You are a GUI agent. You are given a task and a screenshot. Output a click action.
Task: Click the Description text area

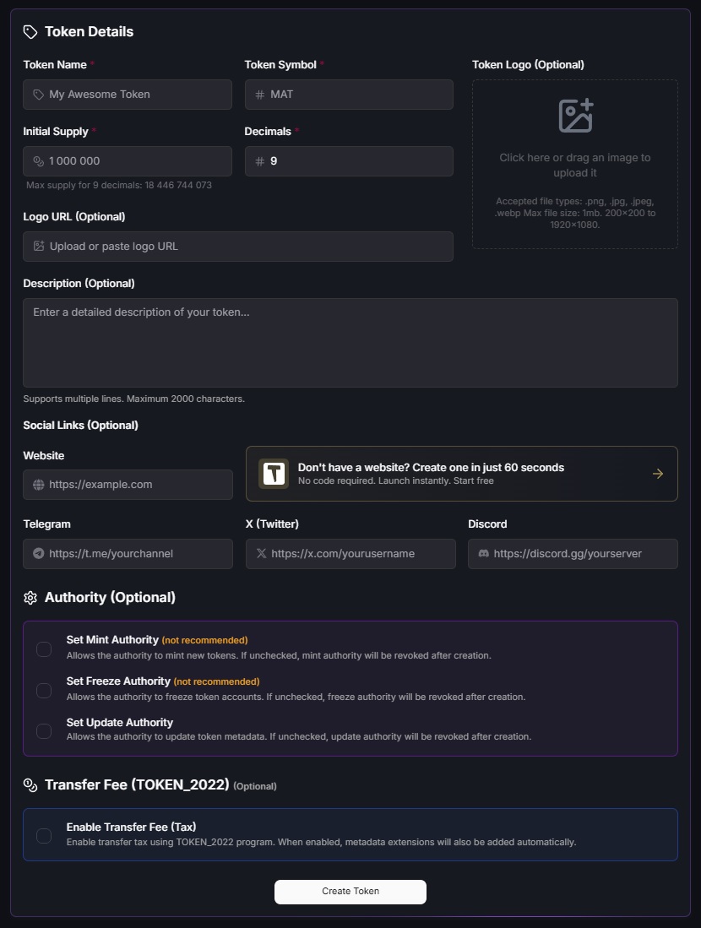coord(350,343)
